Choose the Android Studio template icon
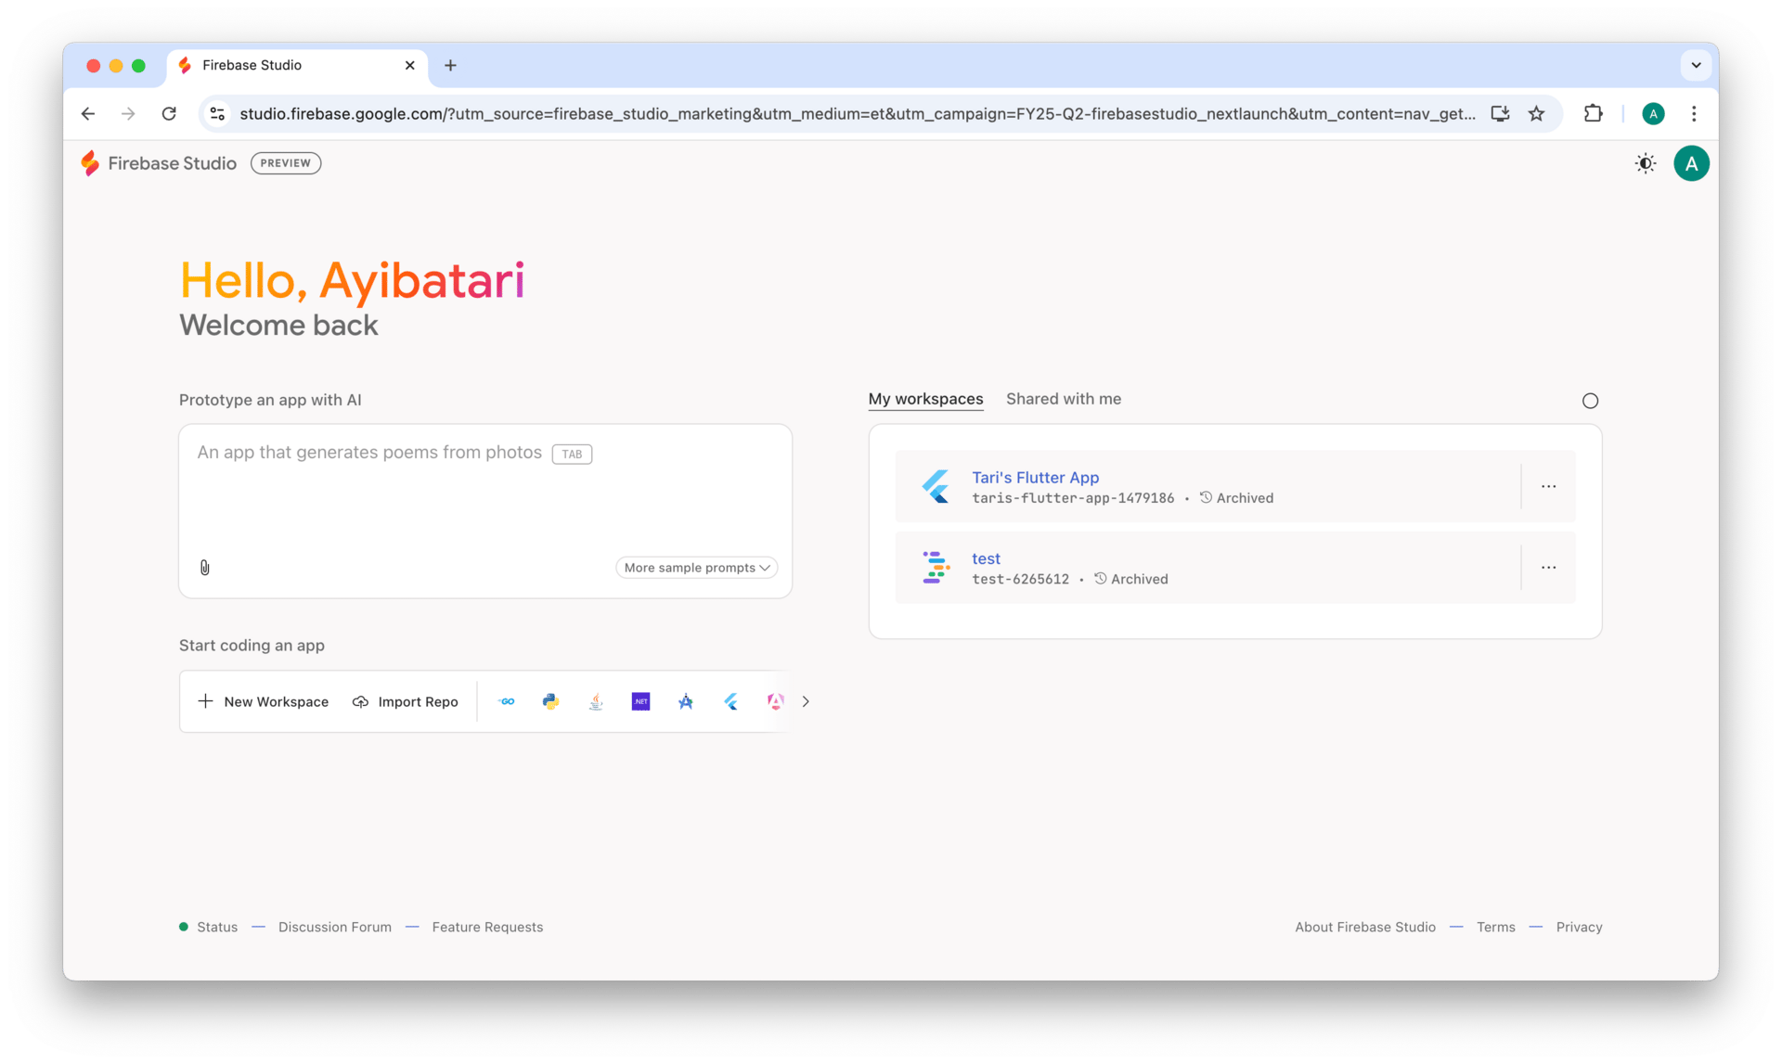1782x1064 pixels. (686, 701)
